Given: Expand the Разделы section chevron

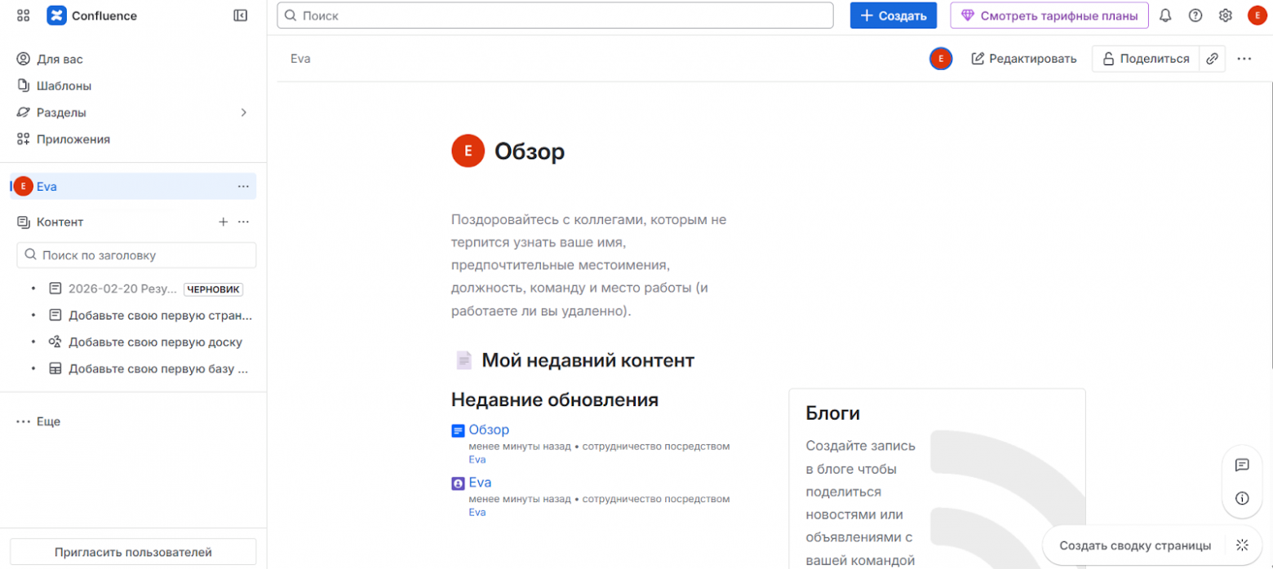Looking at the screenshot, I should click(x=244, y=112).
